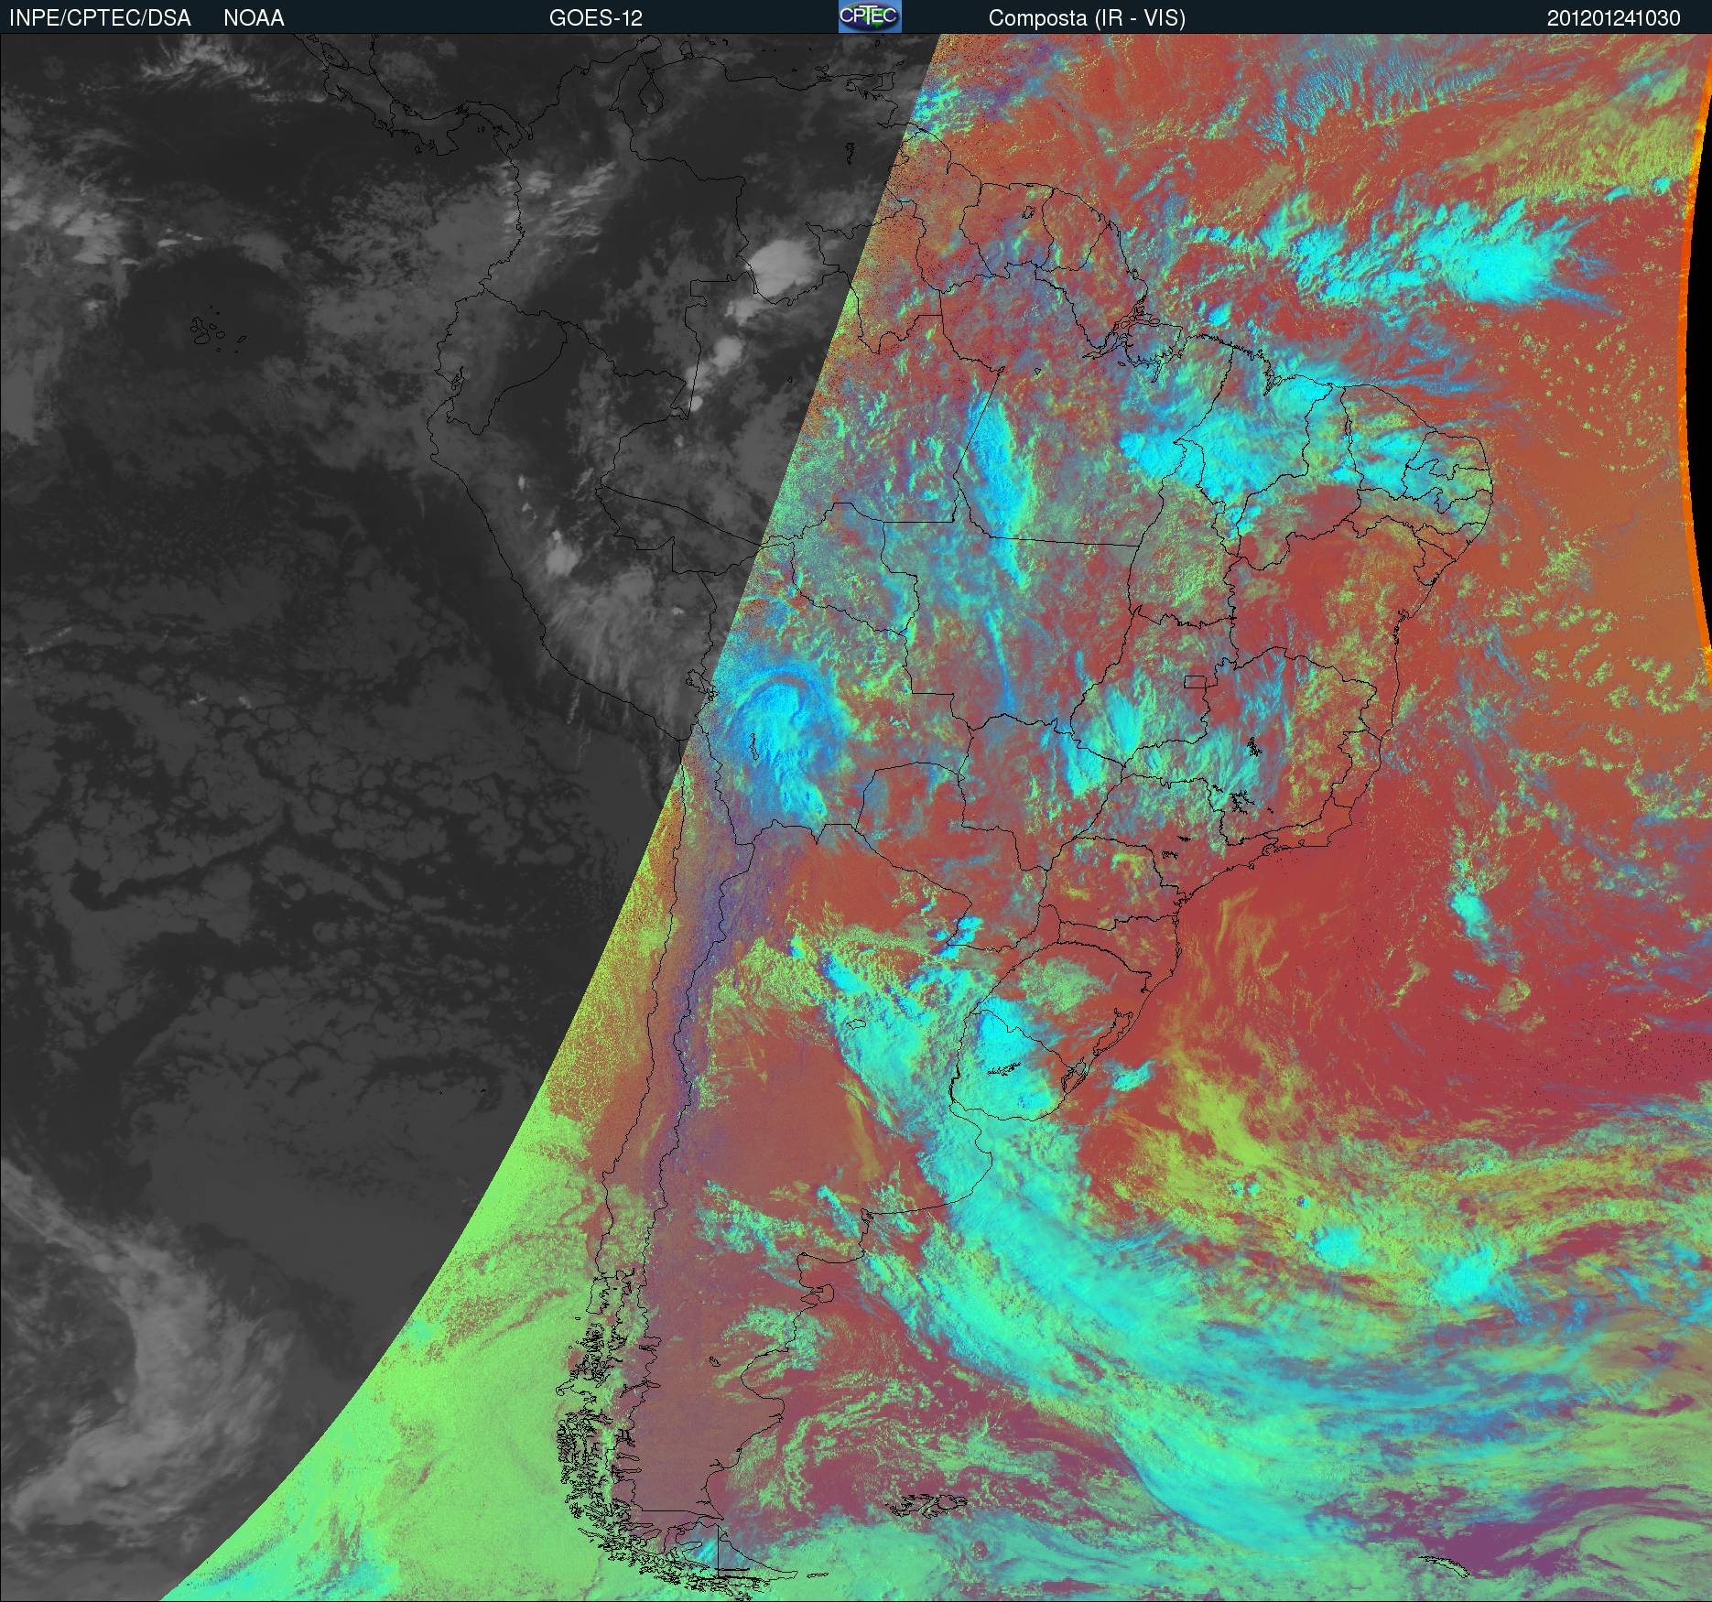The image size is (1712, 1602).
Task: Click the Composta (IR - VIS) title
Action: 1087,18
